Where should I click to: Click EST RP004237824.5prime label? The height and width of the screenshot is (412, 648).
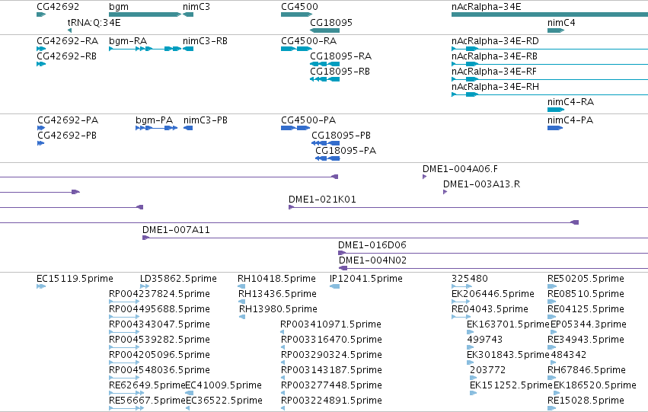(159, 294)
